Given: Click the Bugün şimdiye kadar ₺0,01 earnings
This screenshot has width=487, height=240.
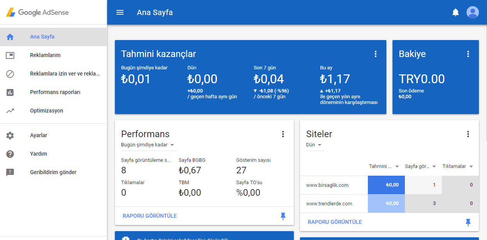Looking at the screenshot, I should (136, 79).
